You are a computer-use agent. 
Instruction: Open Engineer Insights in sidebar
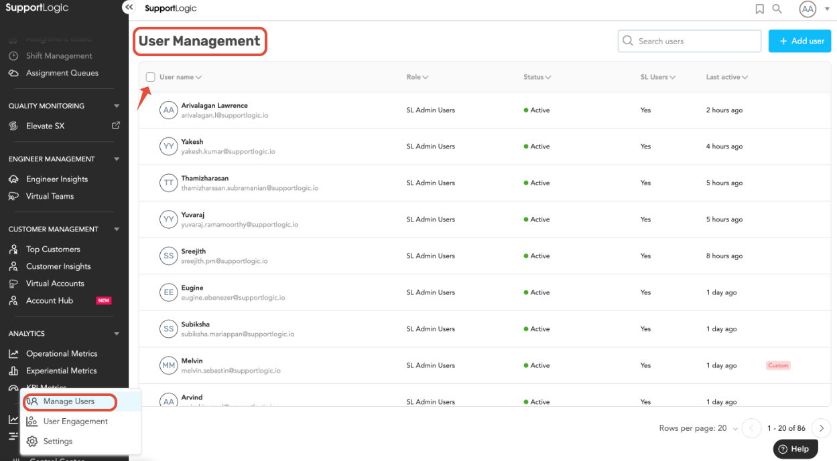57,179
